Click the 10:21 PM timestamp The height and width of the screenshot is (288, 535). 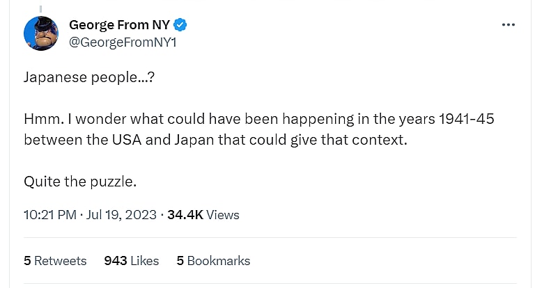click(x=49, y=215)
